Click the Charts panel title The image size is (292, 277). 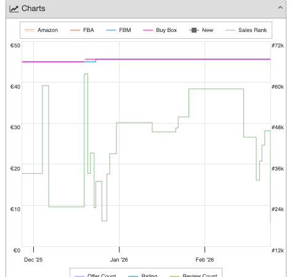pyautogui.click(x=33, y=9)
